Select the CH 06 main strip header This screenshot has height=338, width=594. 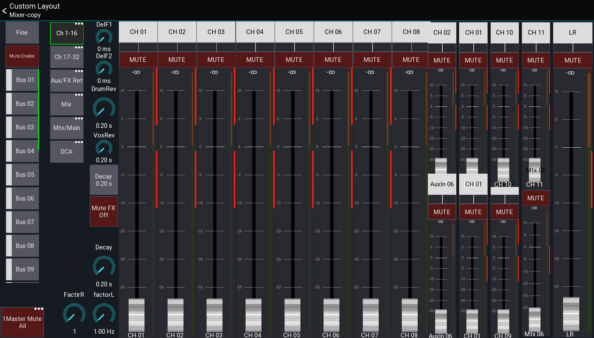pyautogui.click(x=333, y=32)
